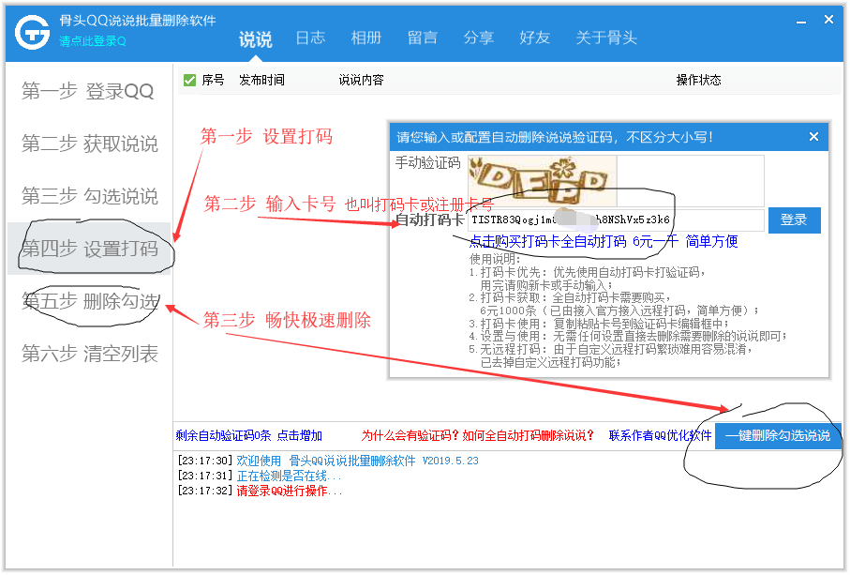The image size is (850, 575).
Task: Open the 关于骨头 tab
Action: tap(606, 38)
